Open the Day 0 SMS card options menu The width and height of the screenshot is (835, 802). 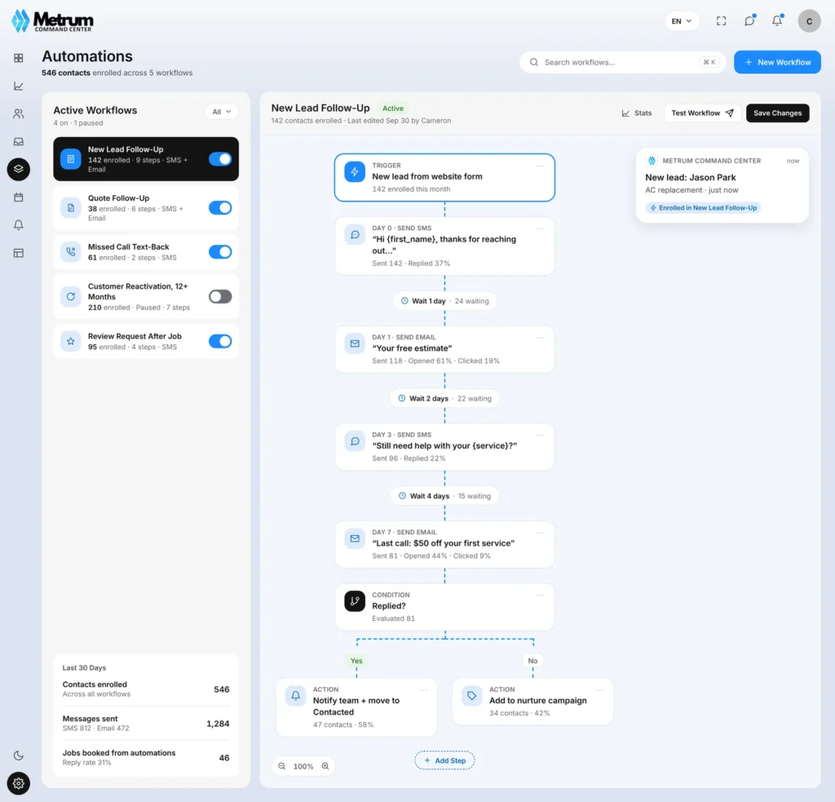click(541, 228)
